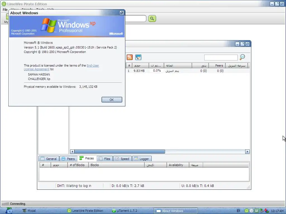The height and width of the screenshot is (214, 286).
Task: Close the µTorrent window
Action: coord(247,44)
